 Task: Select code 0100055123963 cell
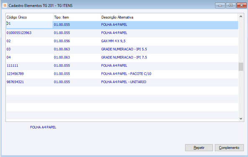[19, 33]
